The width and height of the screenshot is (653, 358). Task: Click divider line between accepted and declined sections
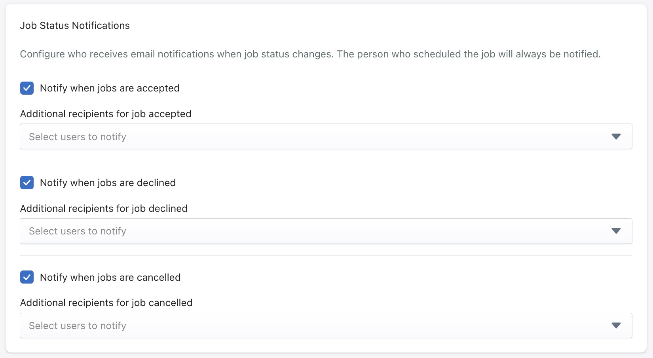[x=326, y=161]
